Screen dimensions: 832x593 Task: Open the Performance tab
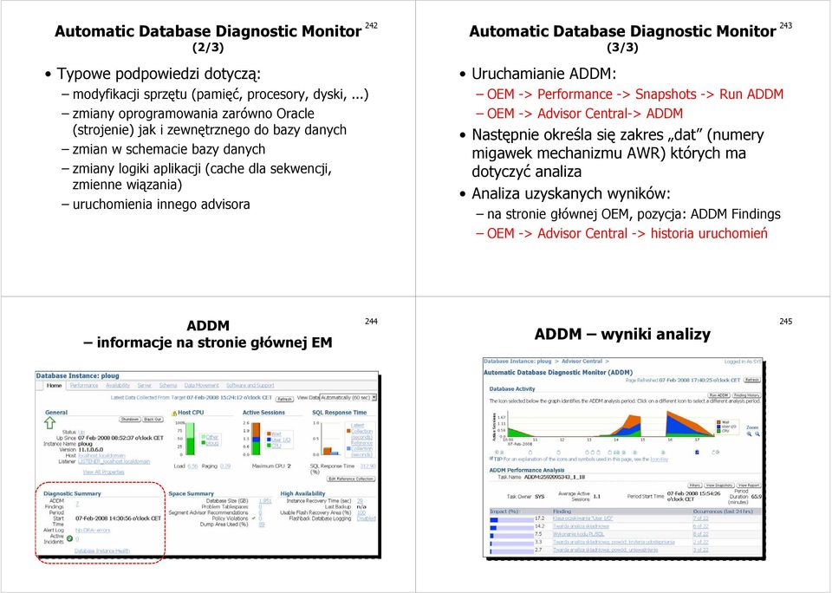pos(84,386)
